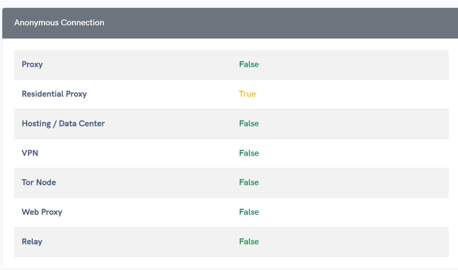Click empty space right of Residential Proxy's True
Viewport: 458px width, 270px height.
tap(343, 94)
